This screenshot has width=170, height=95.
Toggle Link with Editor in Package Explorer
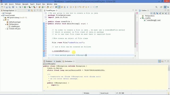32,11
